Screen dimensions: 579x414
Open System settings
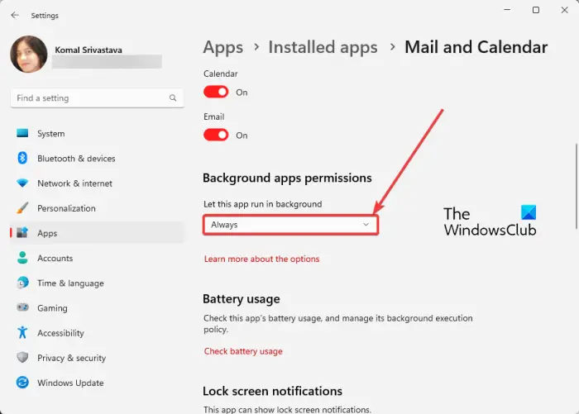[x=97, y=134]
